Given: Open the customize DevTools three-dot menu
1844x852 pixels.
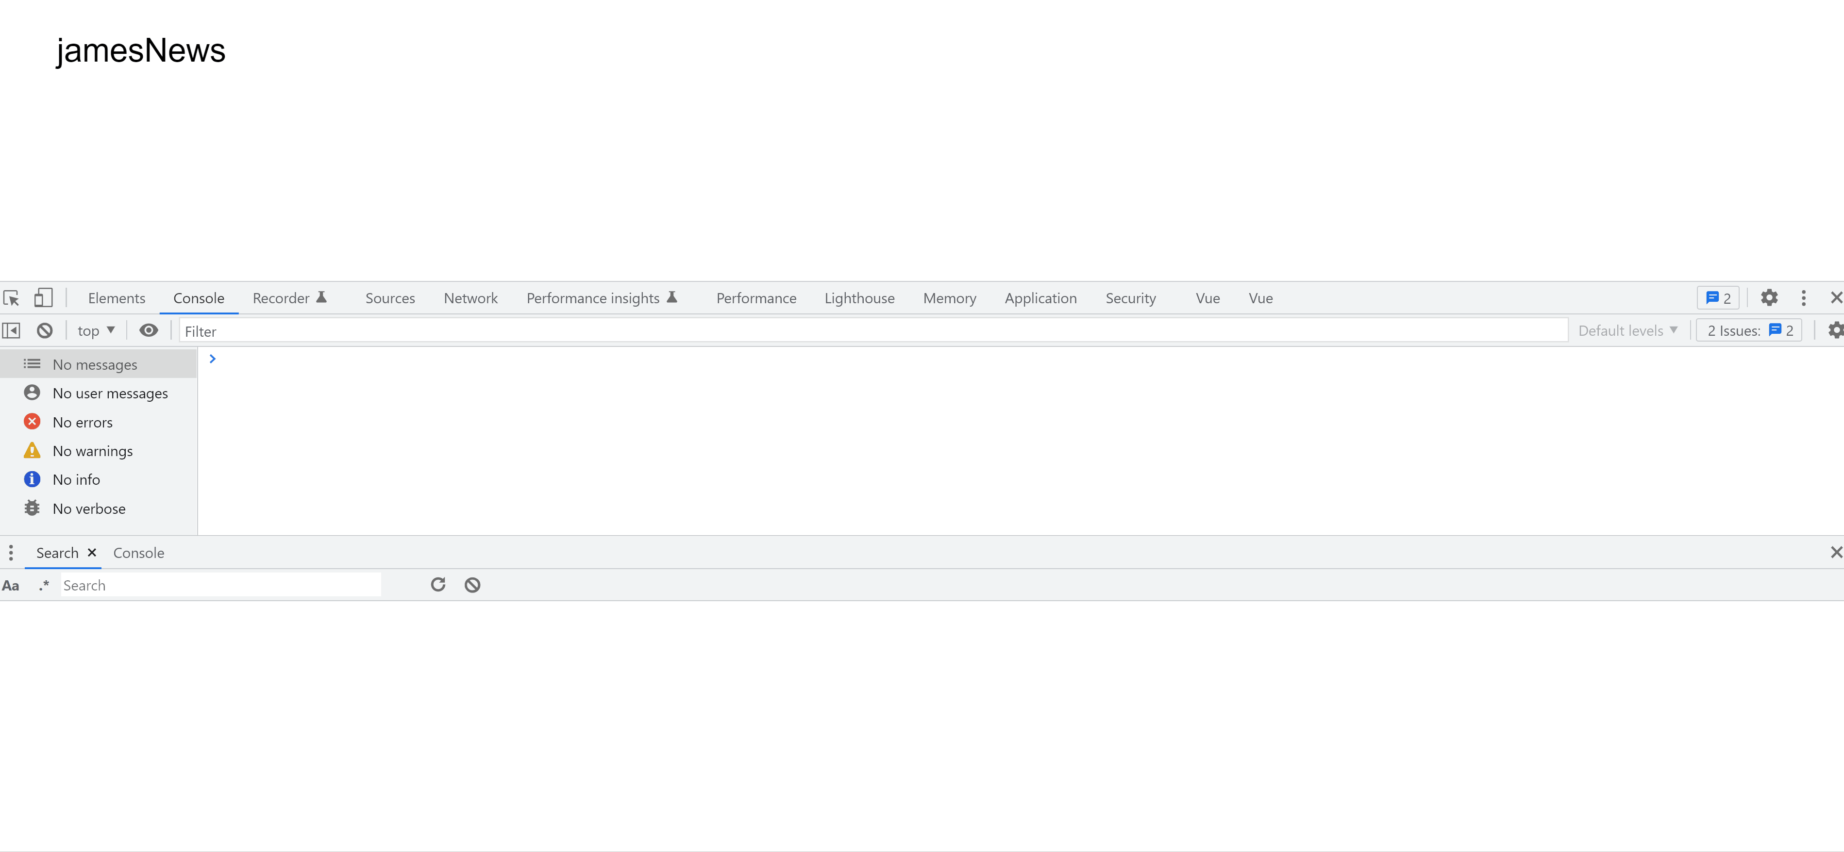Looking at the screenshot, I should [x=1803, y=297].
